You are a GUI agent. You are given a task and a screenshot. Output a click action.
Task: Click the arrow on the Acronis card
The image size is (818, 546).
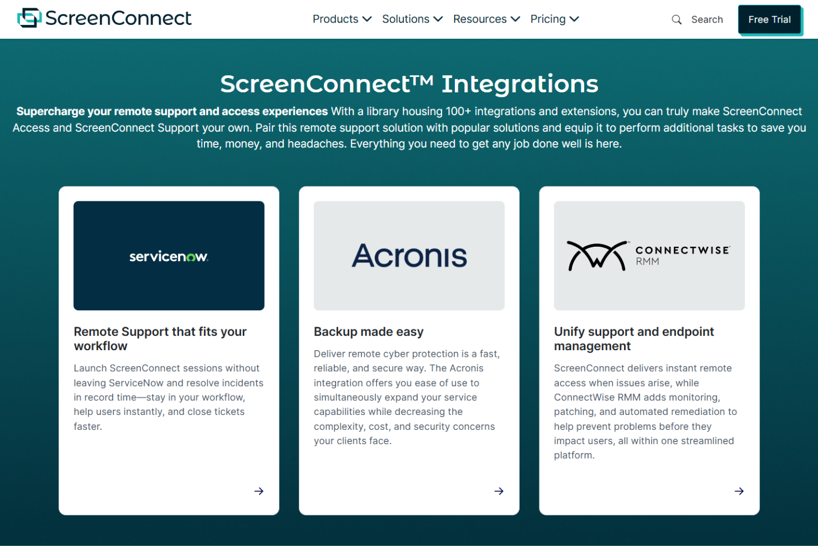tap(499, 491)
